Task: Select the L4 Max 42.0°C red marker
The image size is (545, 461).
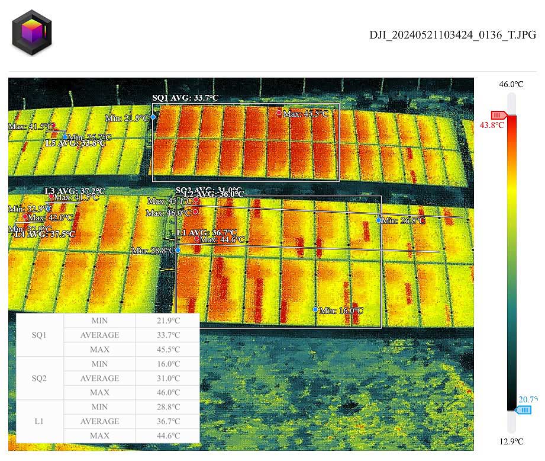Action: pos(25,217)
